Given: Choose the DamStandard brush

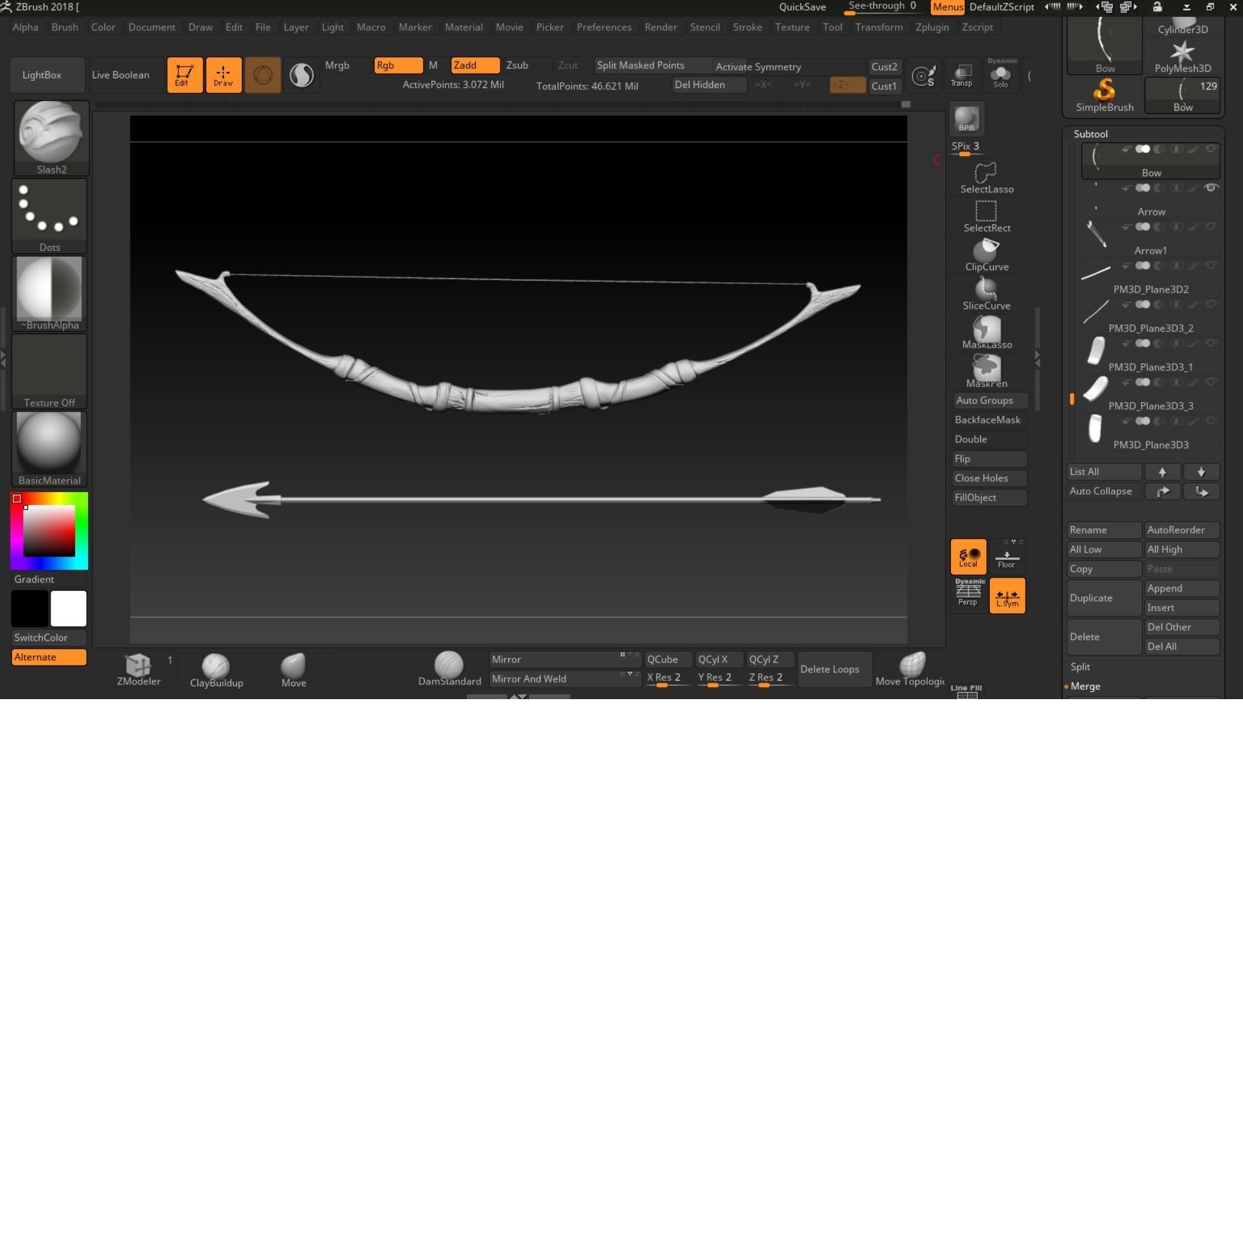Looking at the screenshot, I should tap(449, 665).
